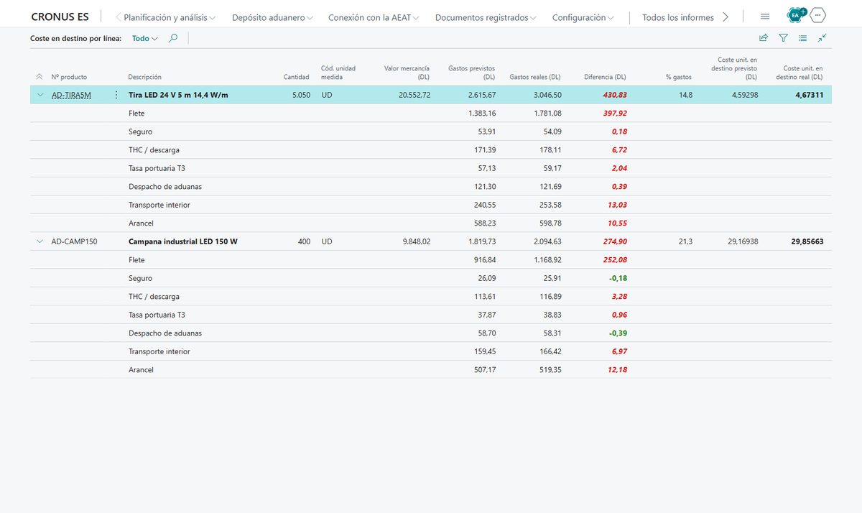Screen dimensions: 862x513
Task: Collapse the page with the shrink icon
Action: coord(822,38)
